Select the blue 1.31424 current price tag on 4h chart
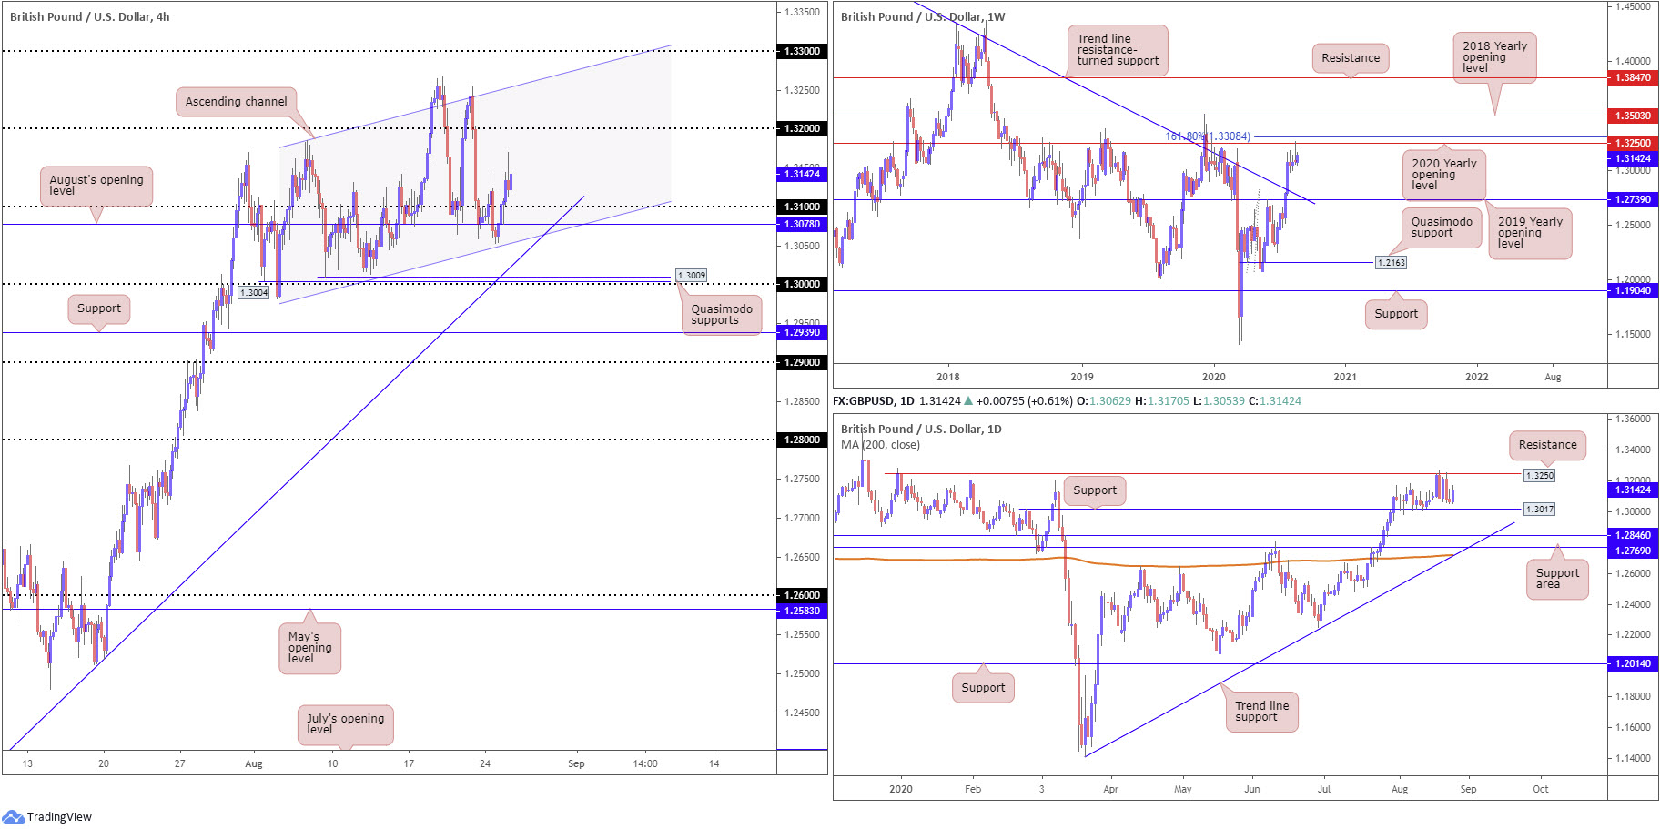The height and width of the screenshot is (829, 1660). (x=802, y=174)
